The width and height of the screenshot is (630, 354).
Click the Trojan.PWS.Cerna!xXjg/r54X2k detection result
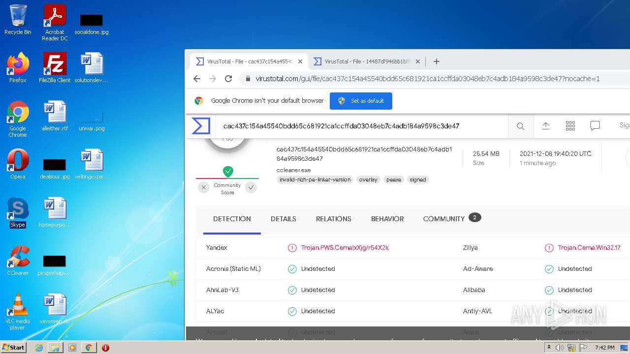pos(345,248)
